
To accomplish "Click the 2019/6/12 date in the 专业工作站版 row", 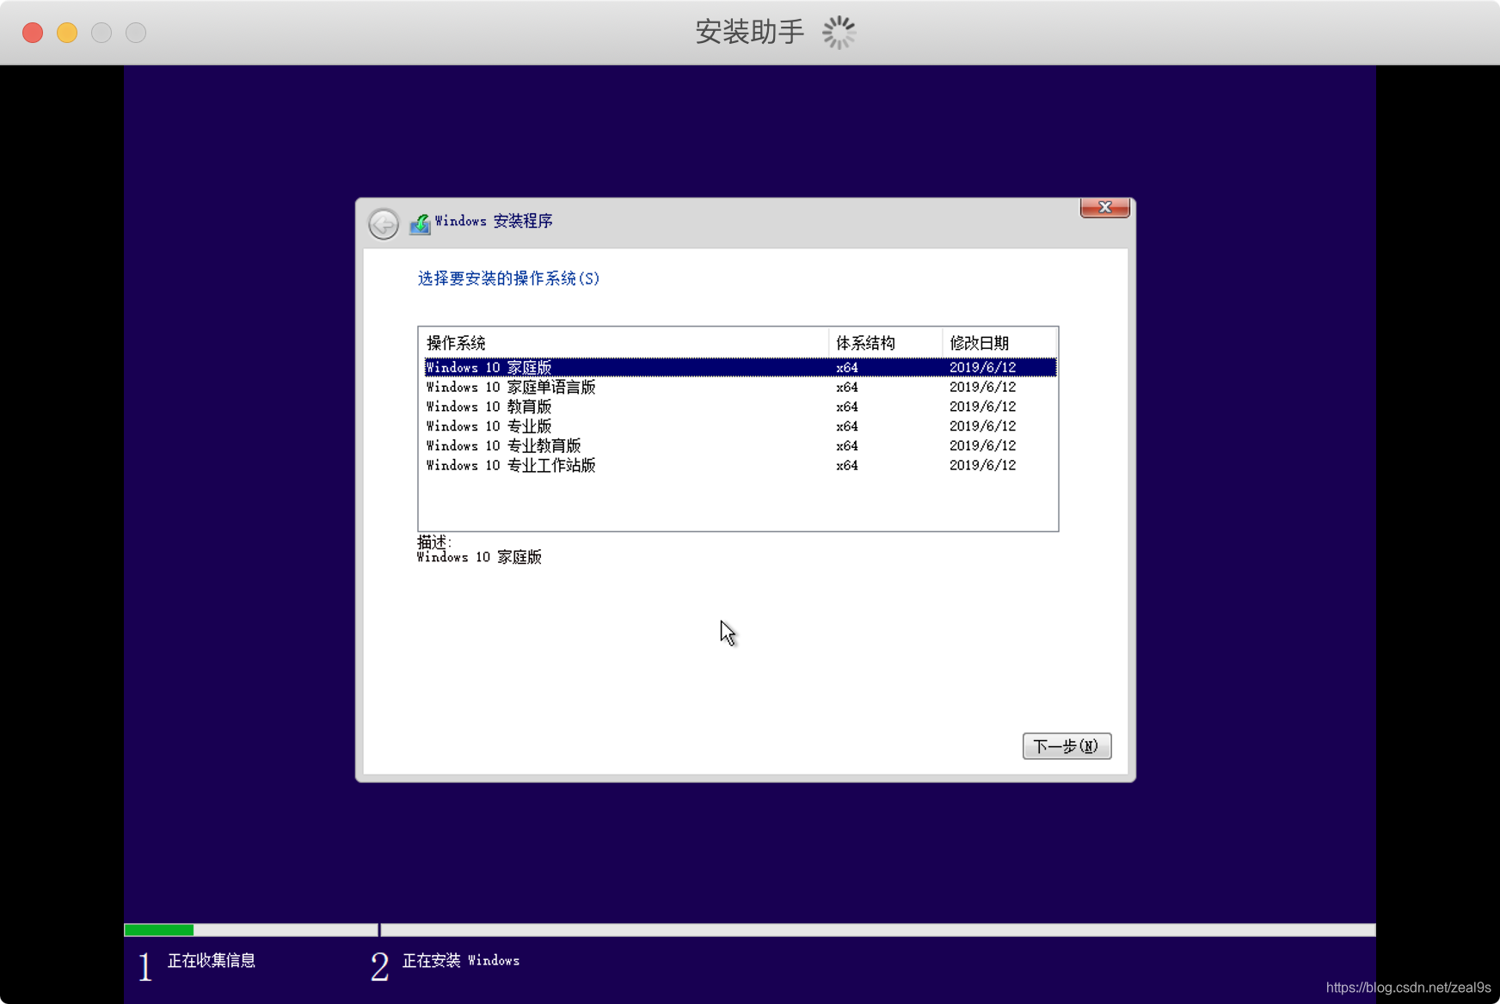I will pos(982,466).
